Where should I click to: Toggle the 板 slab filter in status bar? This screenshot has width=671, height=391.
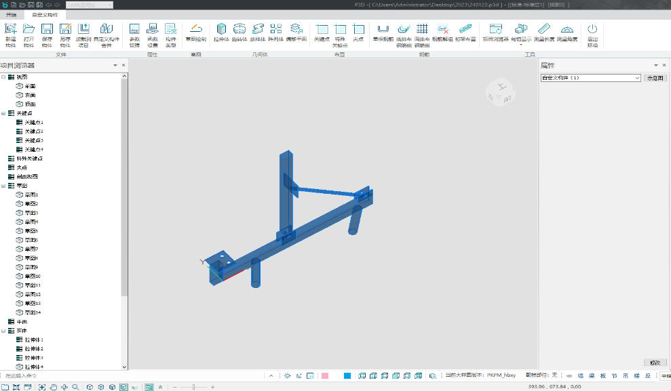pos(603,375)
